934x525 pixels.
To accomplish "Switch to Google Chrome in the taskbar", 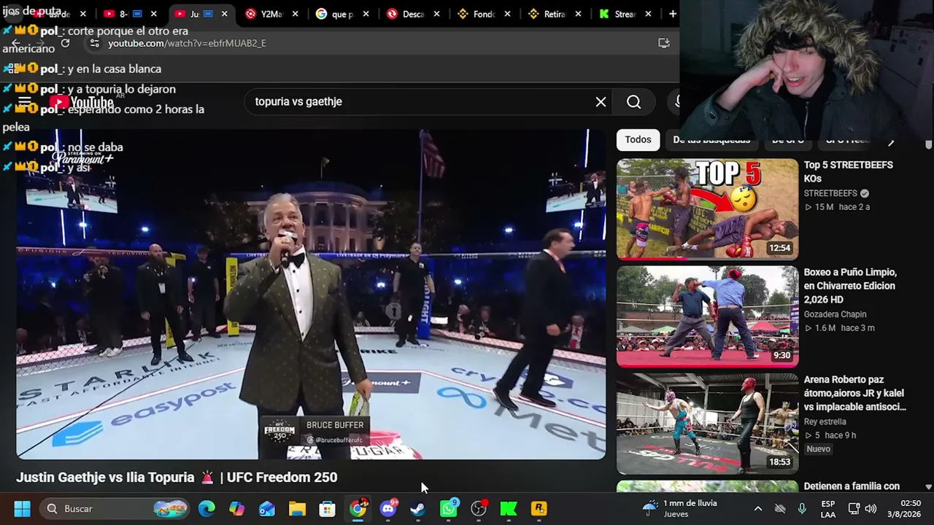I will point(358,508).
